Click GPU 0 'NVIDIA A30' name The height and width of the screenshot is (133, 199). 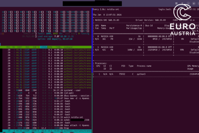coord(107,36)
